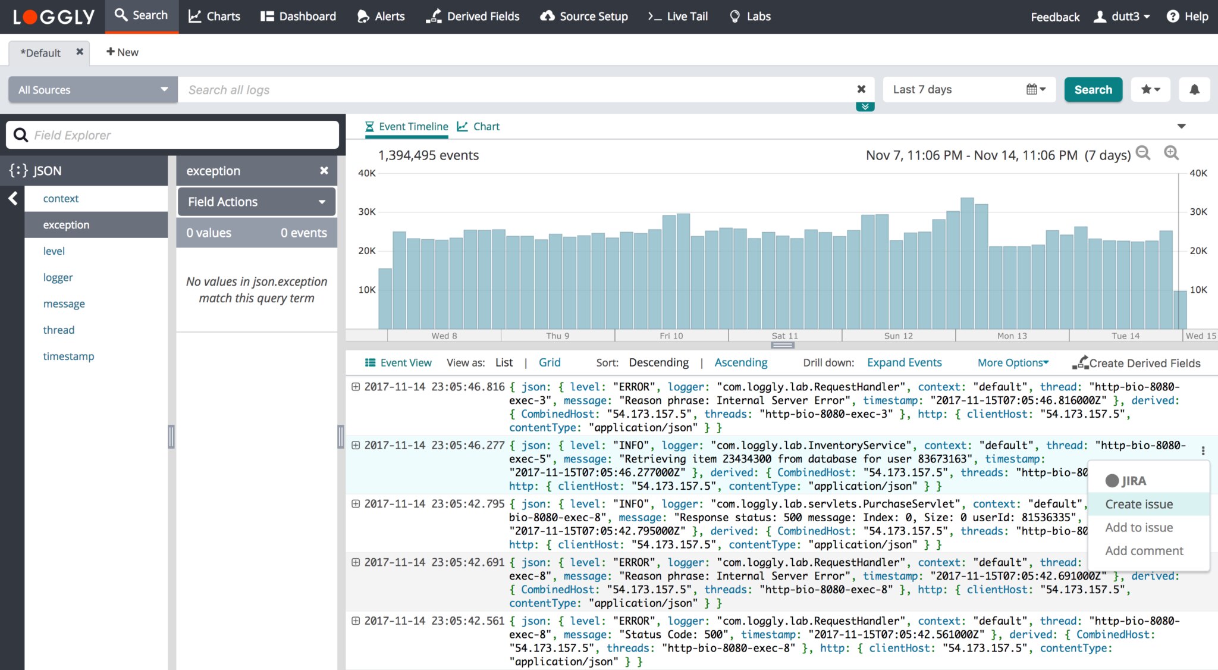Image resolution: width=1218 pixels, height=670 pixels.
Task: Select Create issue from JIRA menu
Action: (1139, 504)
